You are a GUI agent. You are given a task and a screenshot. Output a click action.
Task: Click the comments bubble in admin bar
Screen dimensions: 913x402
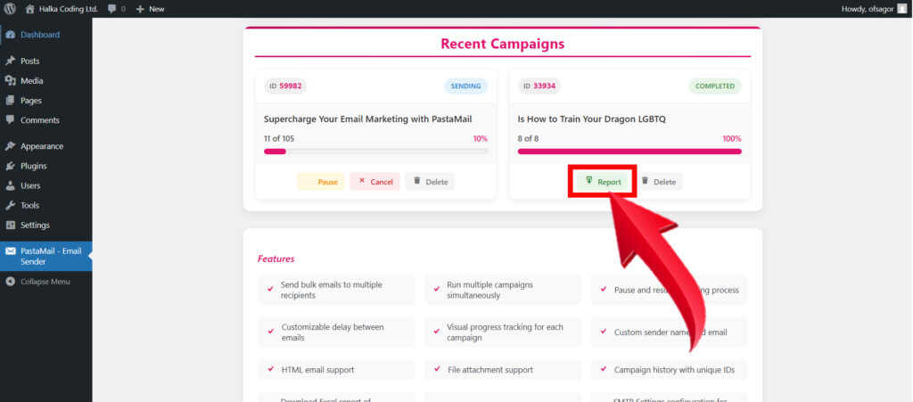(116, 9)
